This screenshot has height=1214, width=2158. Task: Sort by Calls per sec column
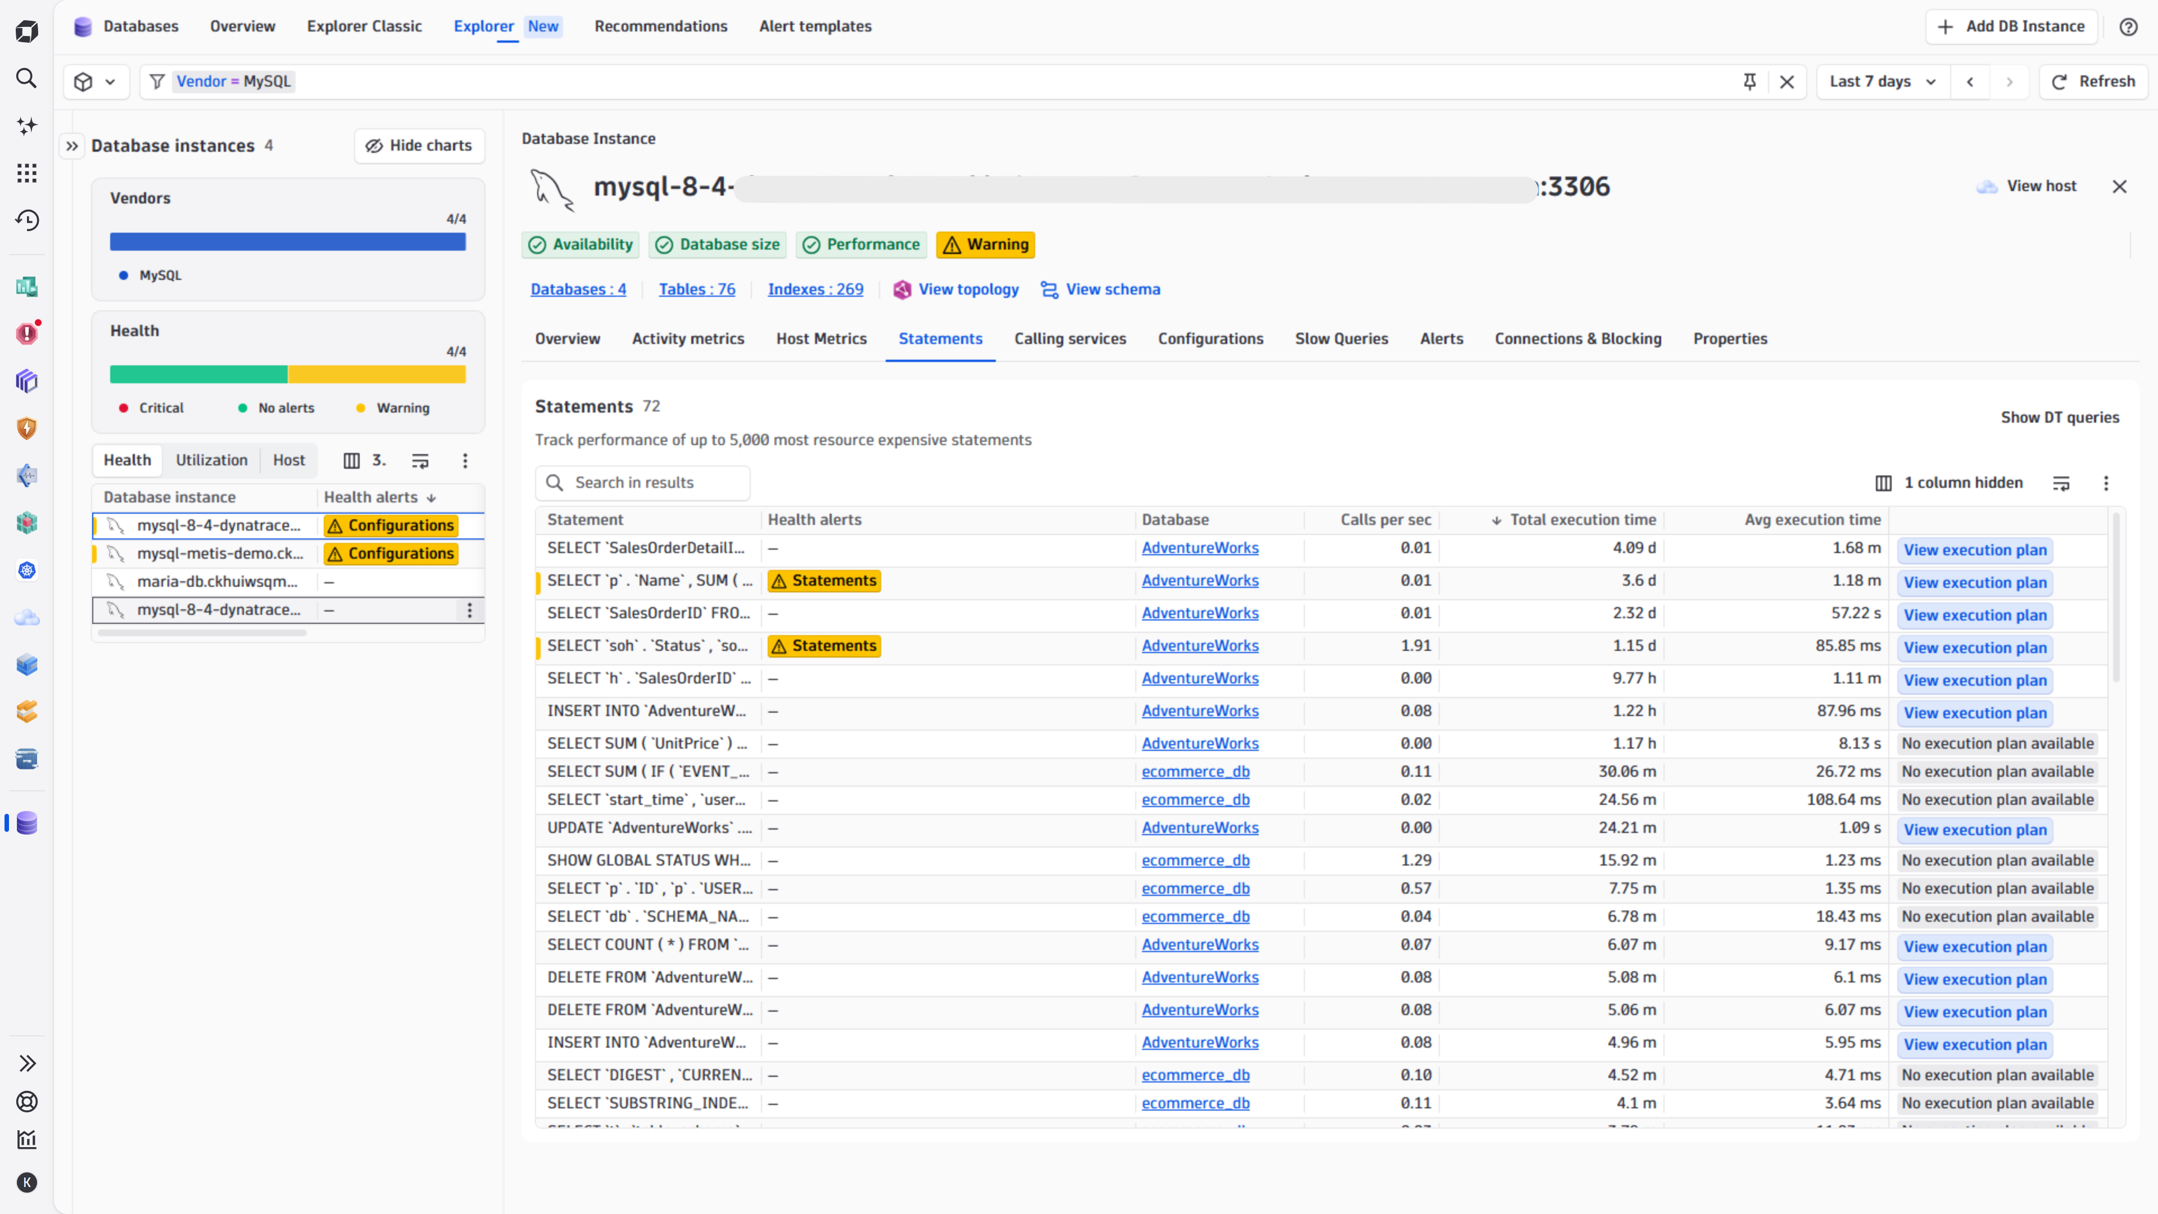tap(1386, 519)
